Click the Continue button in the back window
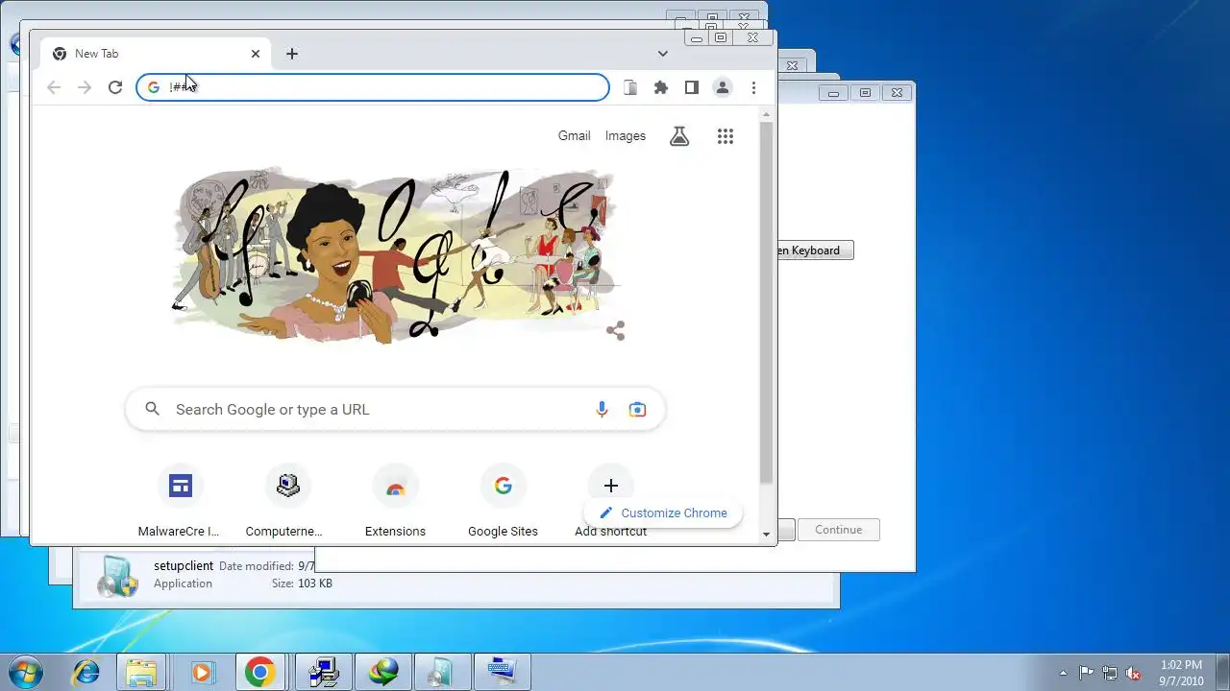The image size is (1230, 691). [x=838, y=530]
